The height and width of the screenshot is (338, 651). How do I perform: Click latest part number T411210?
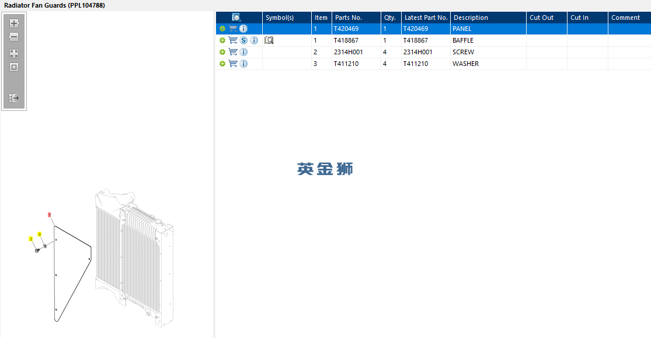click(426, 64)
